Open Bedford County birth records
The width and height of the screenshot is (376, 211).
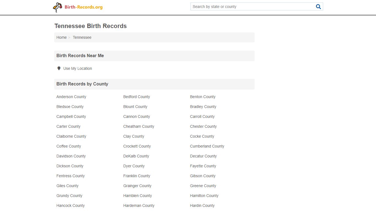tap(137, 97)
